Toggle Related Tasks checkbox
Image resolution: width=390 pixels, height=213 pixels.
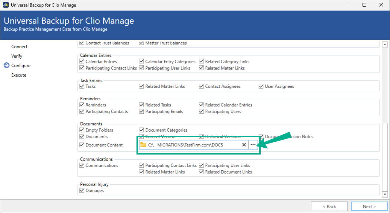pos(142,105)
